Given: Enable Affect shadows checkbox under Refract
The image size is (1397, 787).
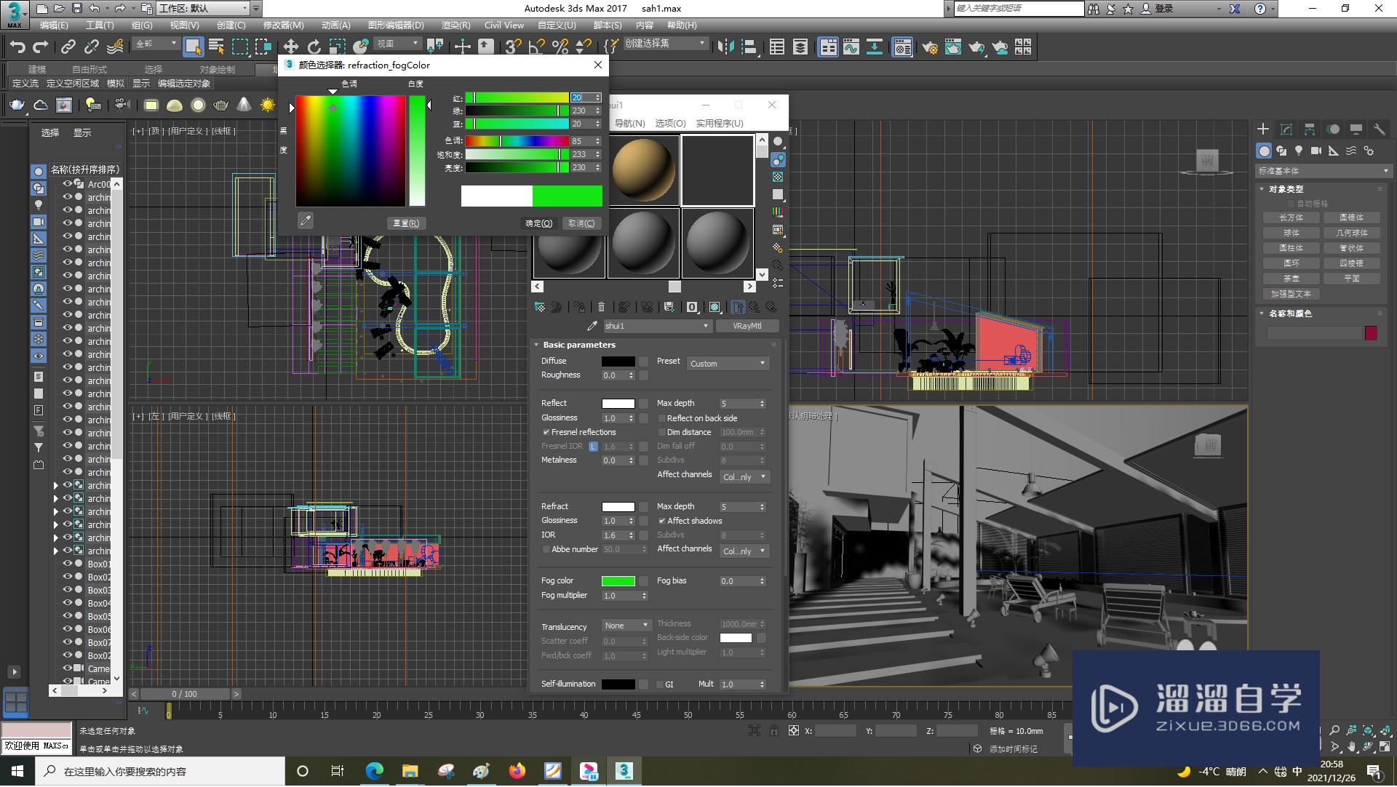Looking at the screenshot, I should coord(662,521).
